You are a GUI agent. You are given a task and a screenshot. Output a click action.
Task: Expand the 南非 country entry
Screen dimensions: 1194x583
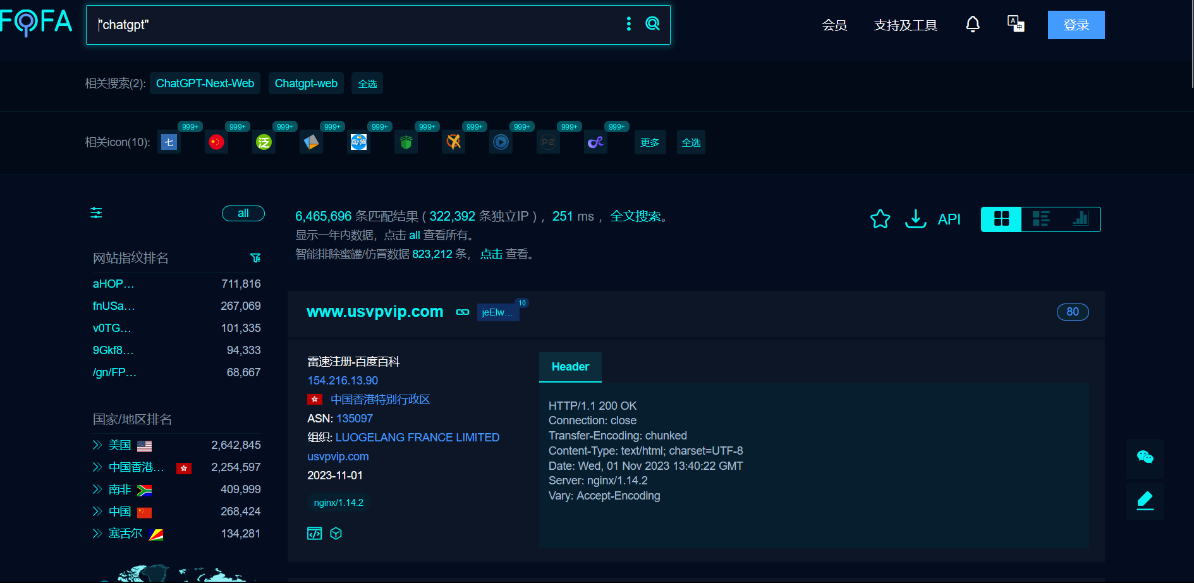coord(97,489)
